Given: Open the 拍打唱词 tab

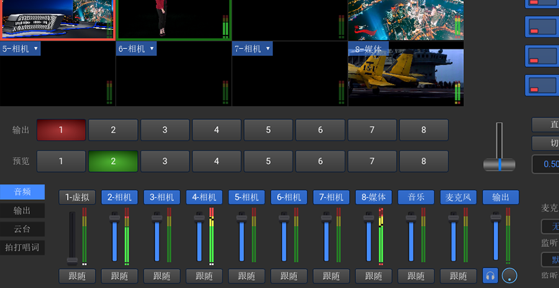Looking at the screenshot, I should tap(22, 247).
